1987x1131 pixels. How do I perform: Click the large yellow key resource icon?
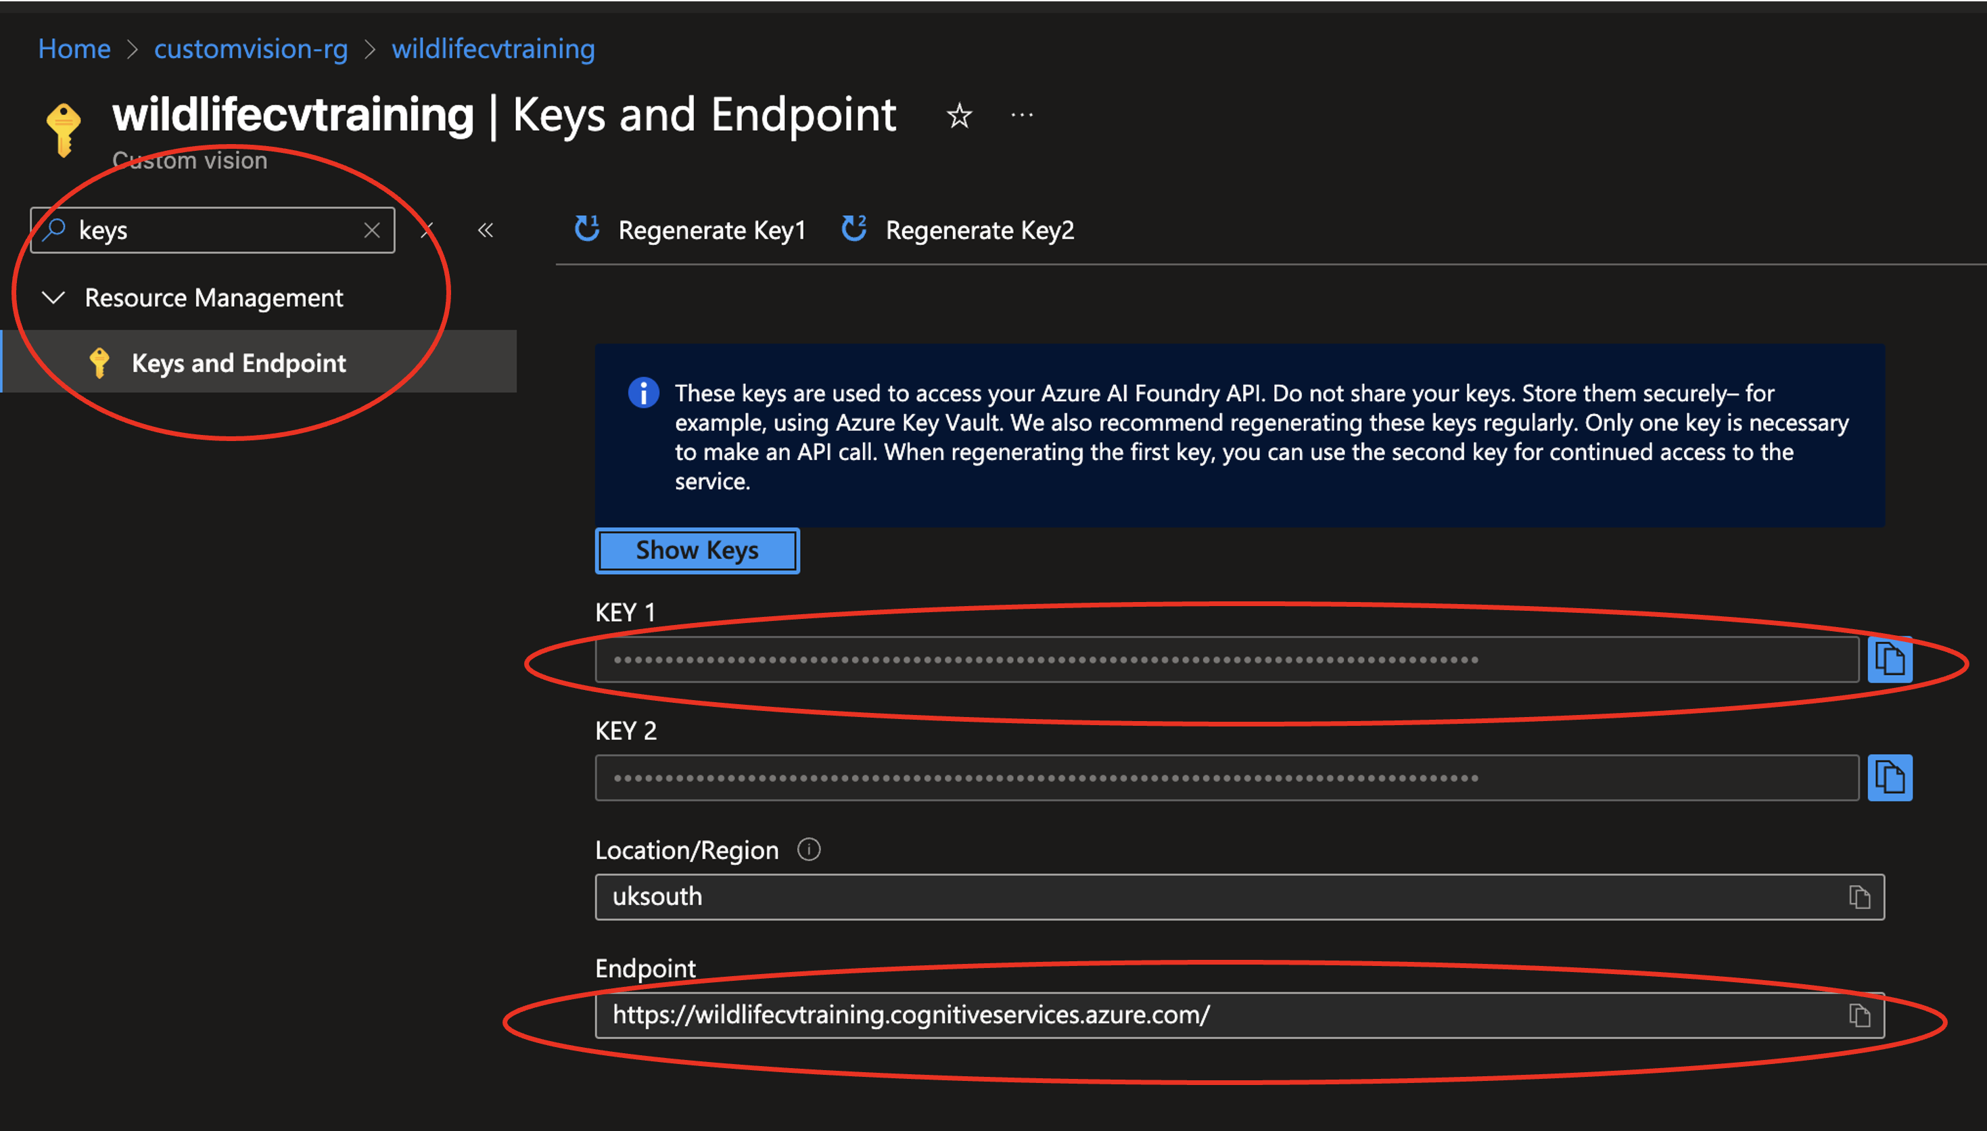[64, 129]
